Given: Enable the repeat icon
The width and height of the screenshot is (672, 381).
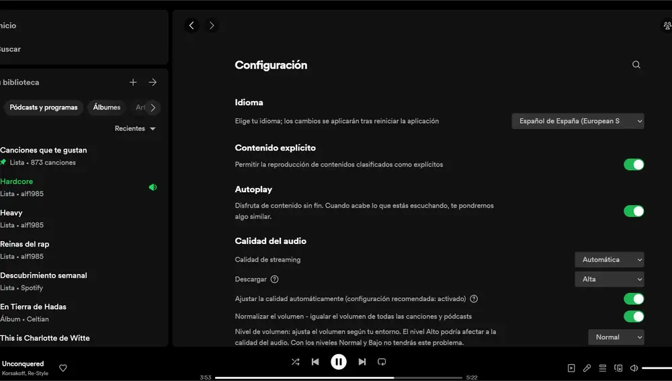Looking at the screenshot, I should click(382, 362).
